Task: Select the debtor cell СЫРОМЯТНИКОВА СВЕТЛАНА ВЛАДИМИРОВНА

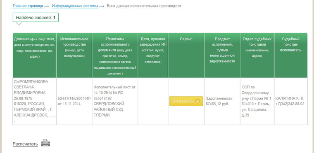Action: tap(34, 101)
